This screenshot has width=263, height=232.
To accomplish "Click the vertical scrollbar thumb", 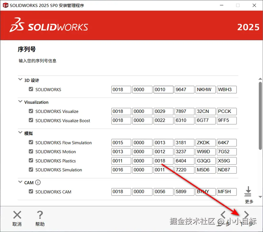I will click(260, 116).
